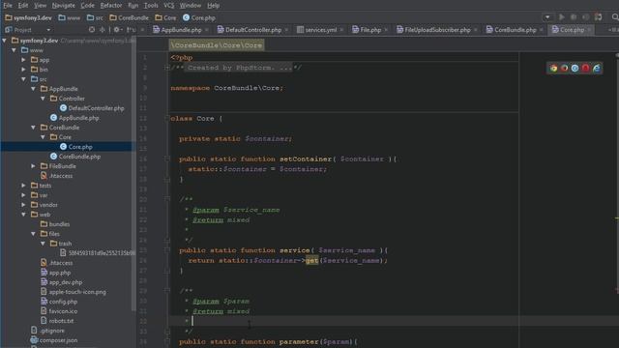This screenshot has width=619, height=348.
Task: Switch to services.yml tab
Action: pyautogui.click(x=320, y=30)
